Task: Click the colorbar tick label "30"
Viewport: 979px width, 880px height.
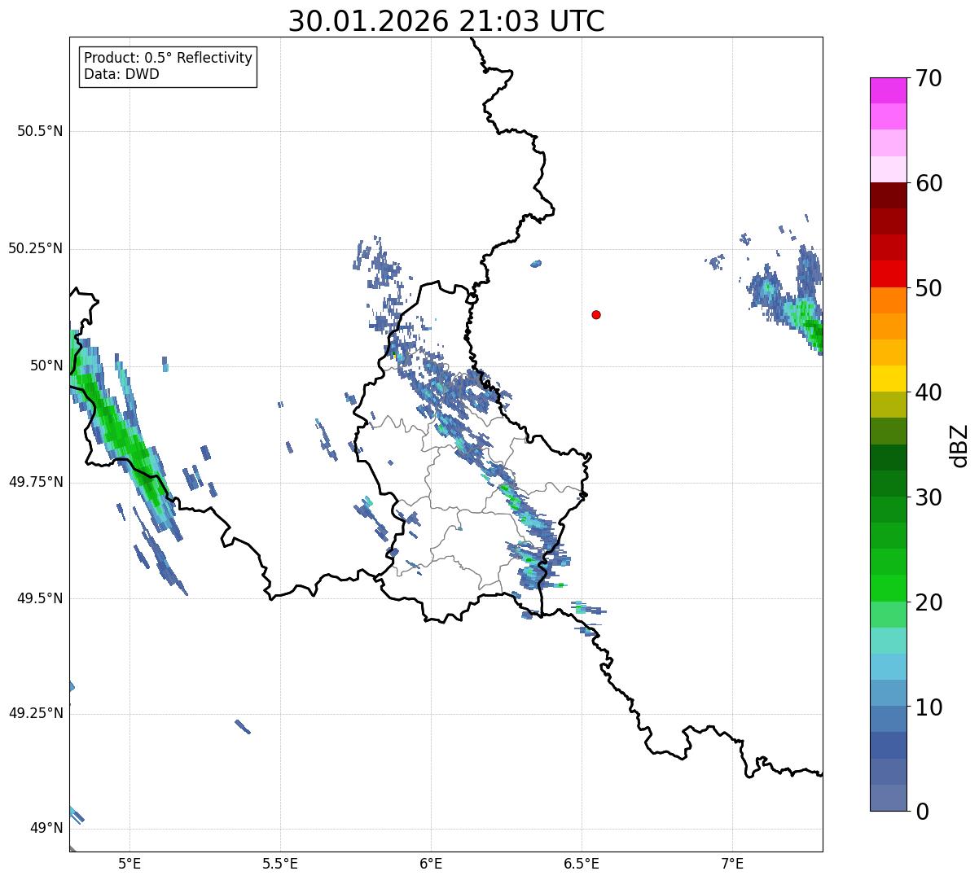Action: 929,497
